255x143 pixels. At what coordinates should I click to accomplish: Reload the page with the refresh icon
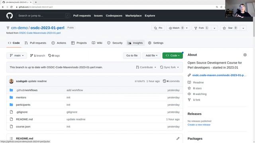12,7
